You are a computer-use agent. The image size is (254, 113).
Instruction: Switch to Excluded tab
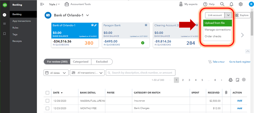click(x=102, y=62)
